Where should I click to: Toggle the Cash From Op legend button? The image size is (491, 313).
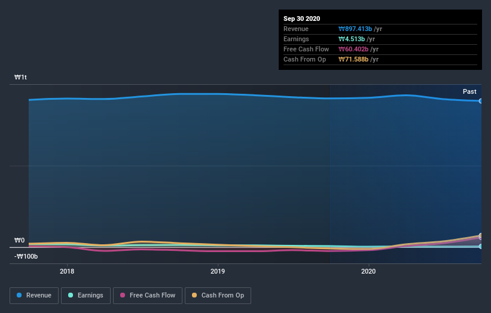[x=218, y=296]
